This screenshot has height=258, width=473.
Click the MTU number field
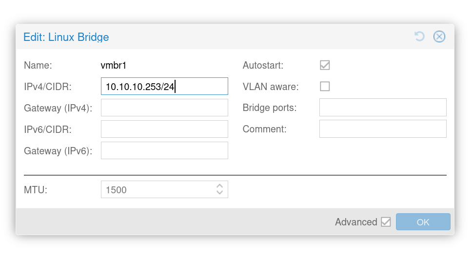[x=157, y=190]
